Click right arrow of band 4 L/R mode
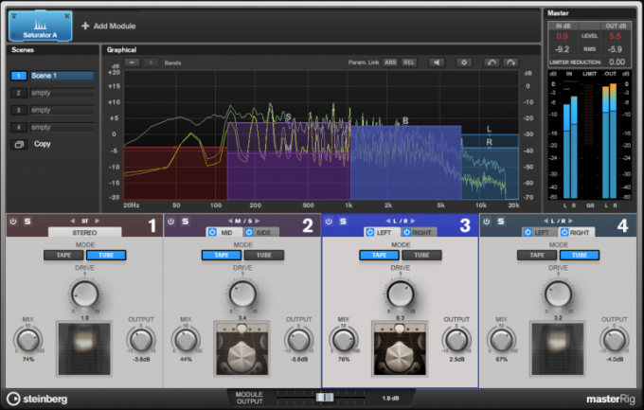The height and width of the screenshot is (410, 644). point(571,221)
